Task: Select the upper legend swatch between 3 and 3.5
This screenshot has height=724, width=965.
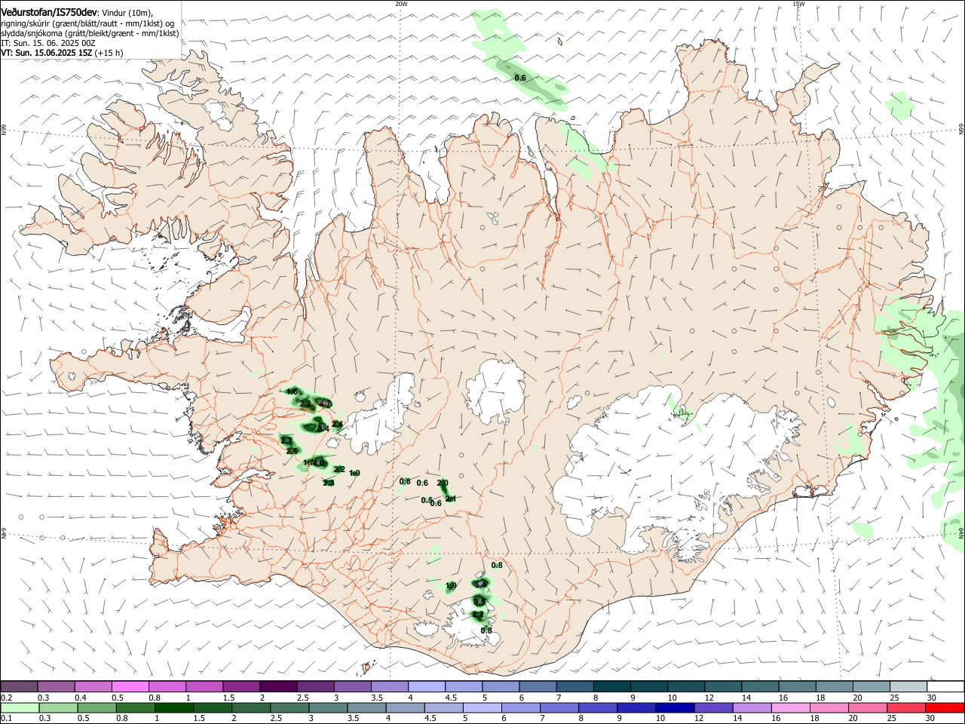Action: (x=352, y=686)
